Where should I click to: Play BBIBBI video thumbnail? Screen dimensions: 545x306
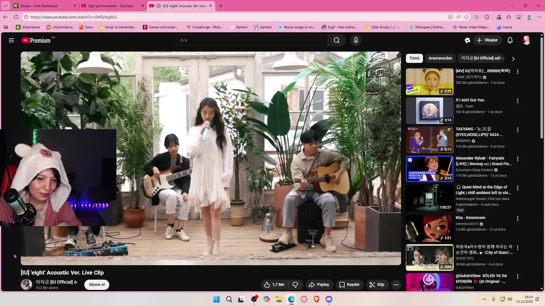(x=430, y=82)
